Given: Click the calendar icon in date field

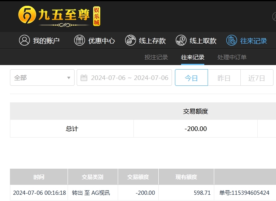Looking at the screenshot, I should [84, 77].
